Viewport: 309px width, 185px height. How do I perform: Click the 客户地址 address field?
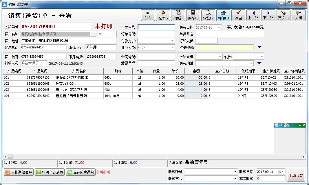pos(68,41)
